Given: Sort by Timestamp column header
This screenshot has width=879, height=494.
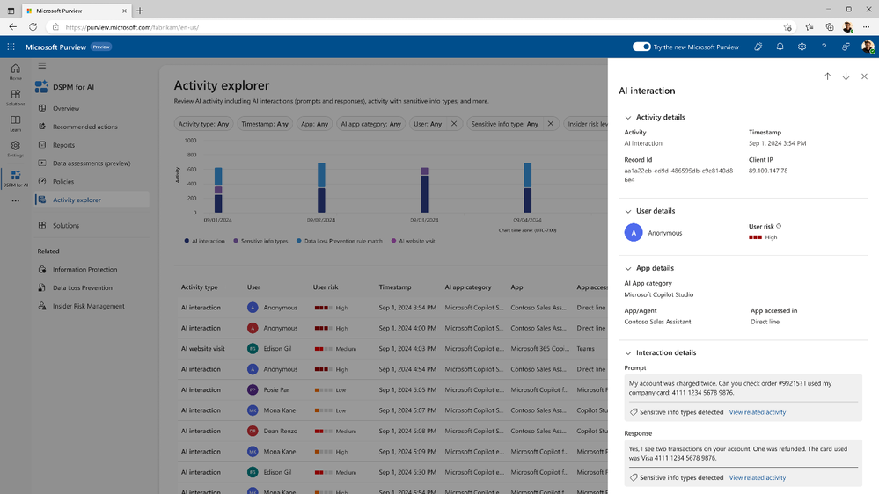Looking at the screenshot, I should point(395,287).
